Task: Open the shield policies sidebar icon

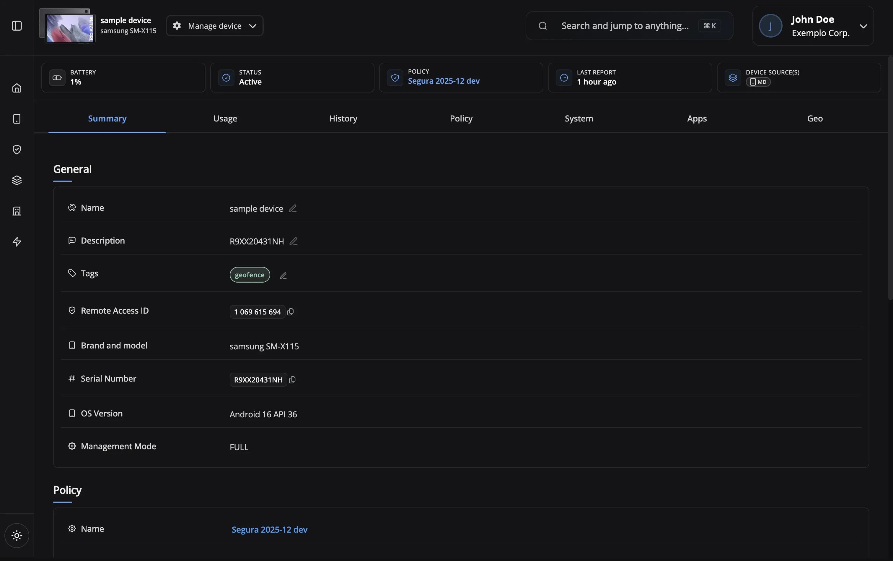Action: coord(17,150)
